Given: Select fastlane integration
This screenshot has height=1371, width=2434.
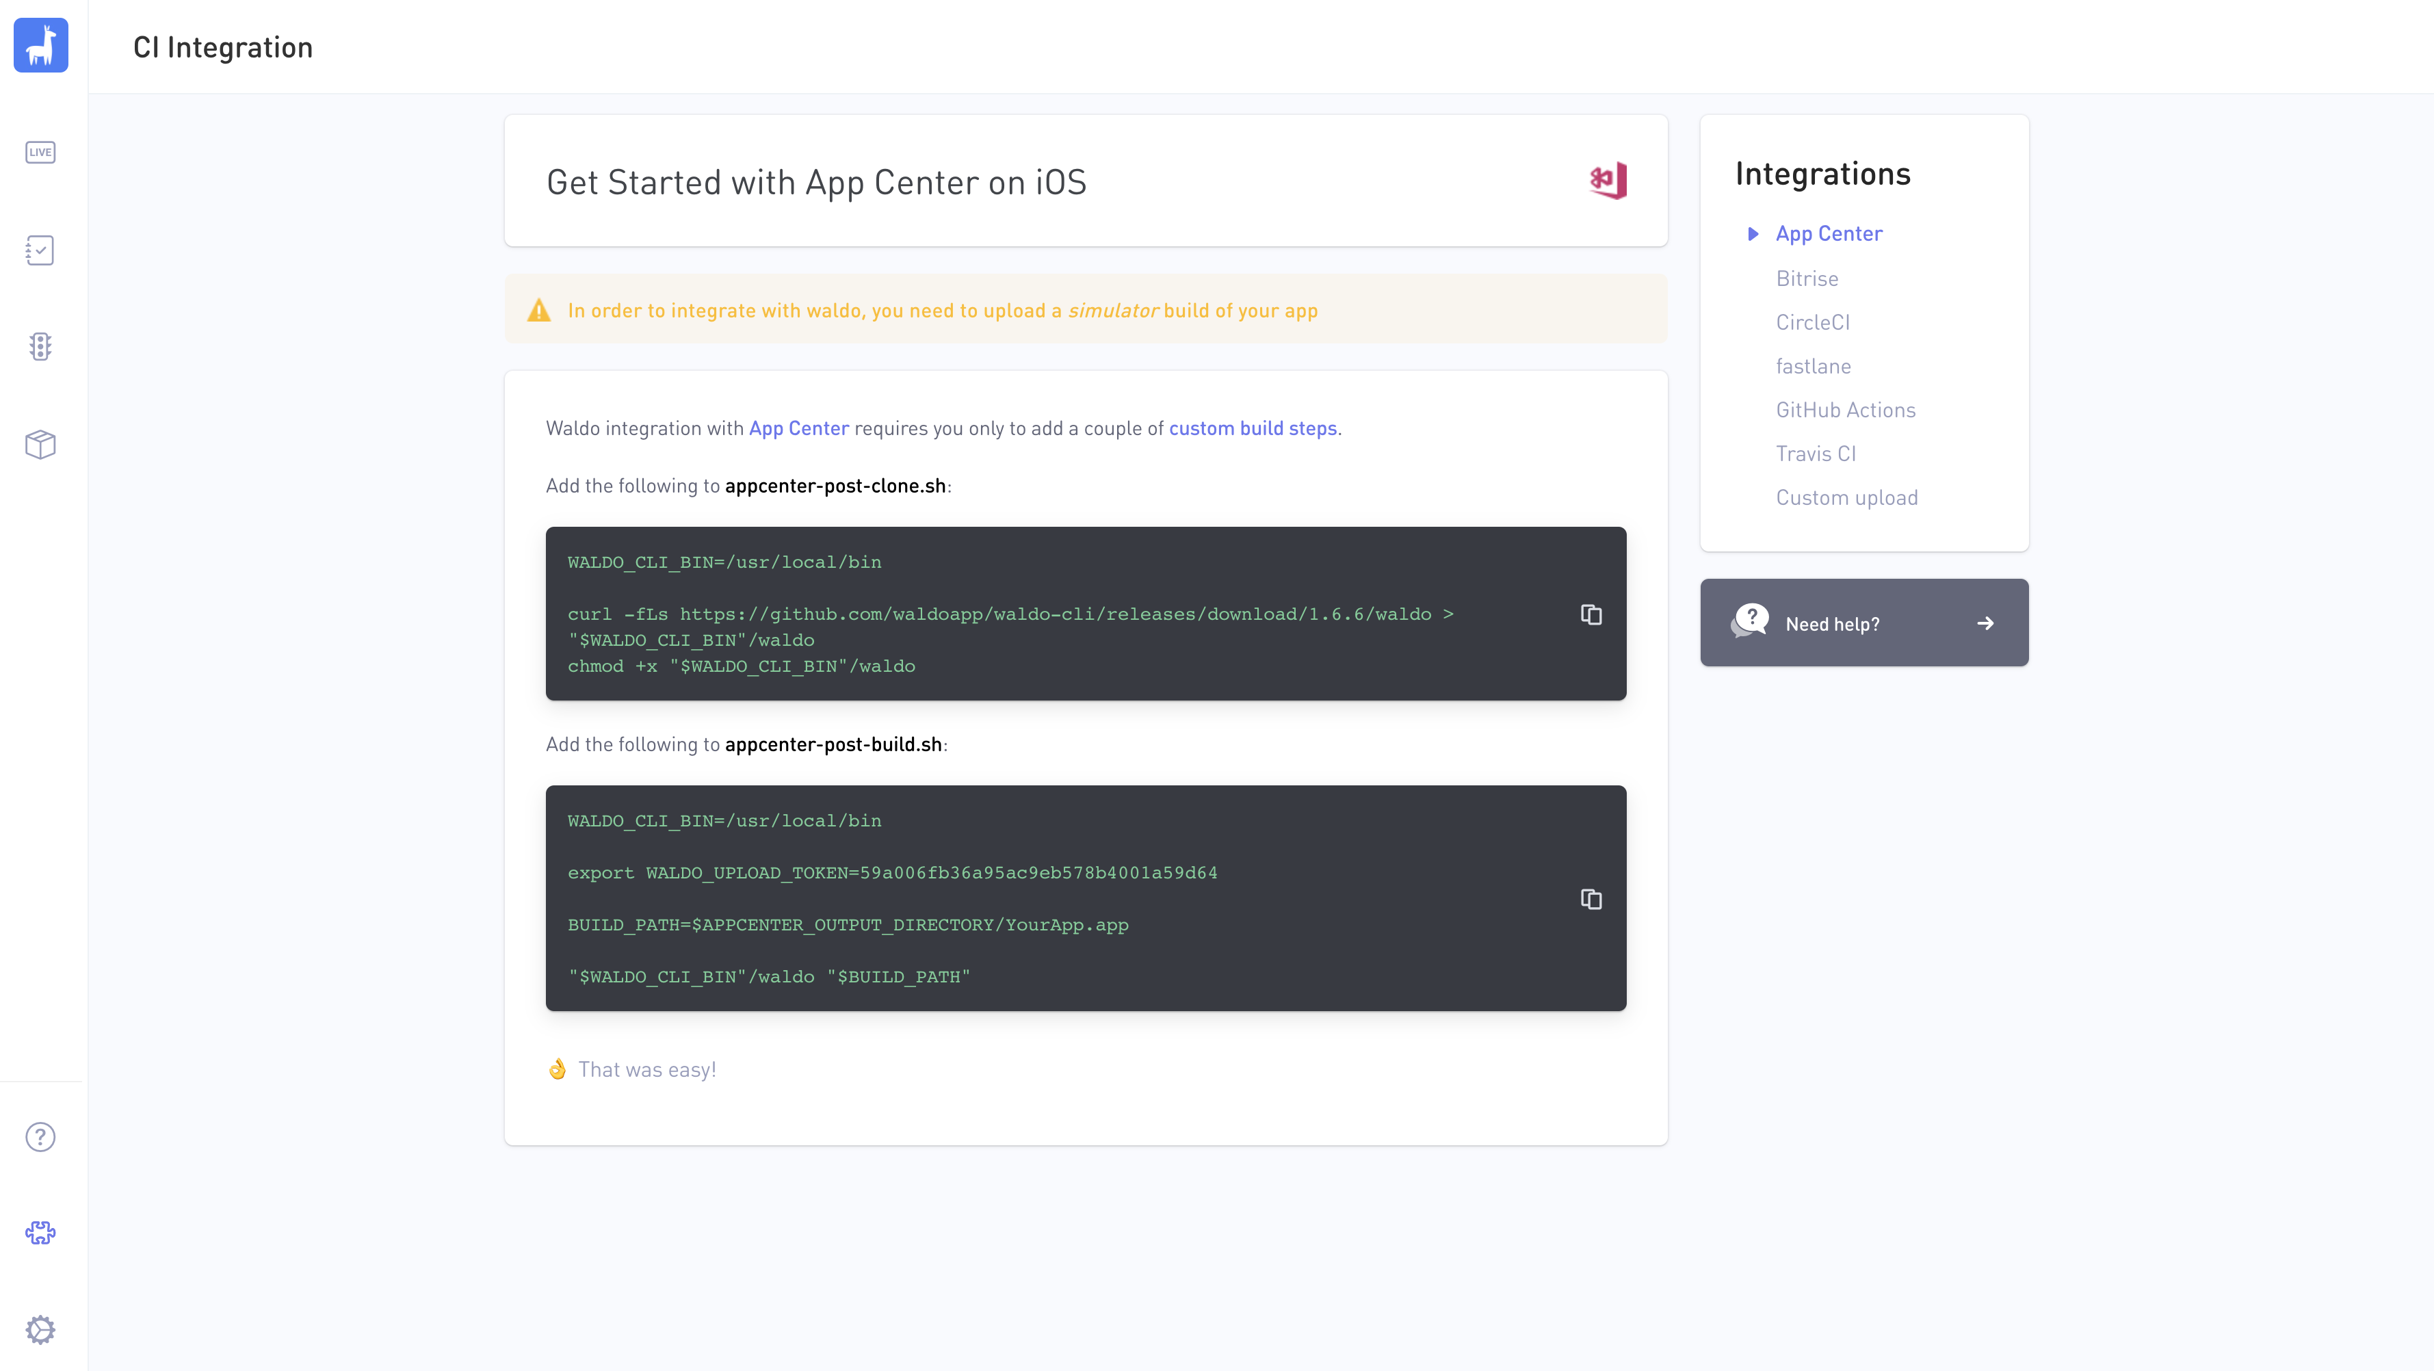Looking at the screenshot, I should [1812, 367].
